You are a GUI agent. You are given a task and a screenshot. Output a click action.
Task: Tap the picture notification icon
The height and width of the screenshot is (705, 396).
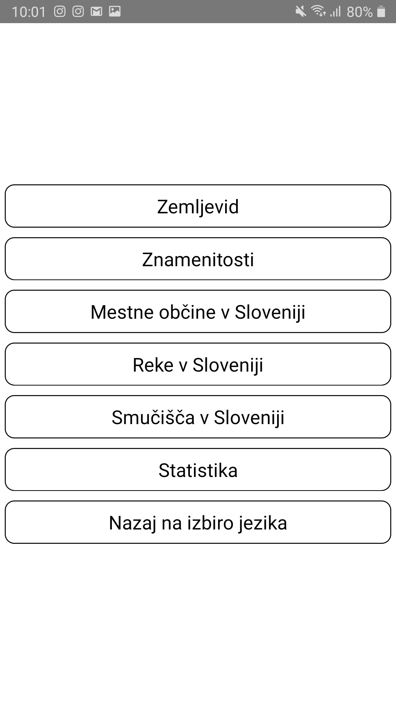click(115, 12)
